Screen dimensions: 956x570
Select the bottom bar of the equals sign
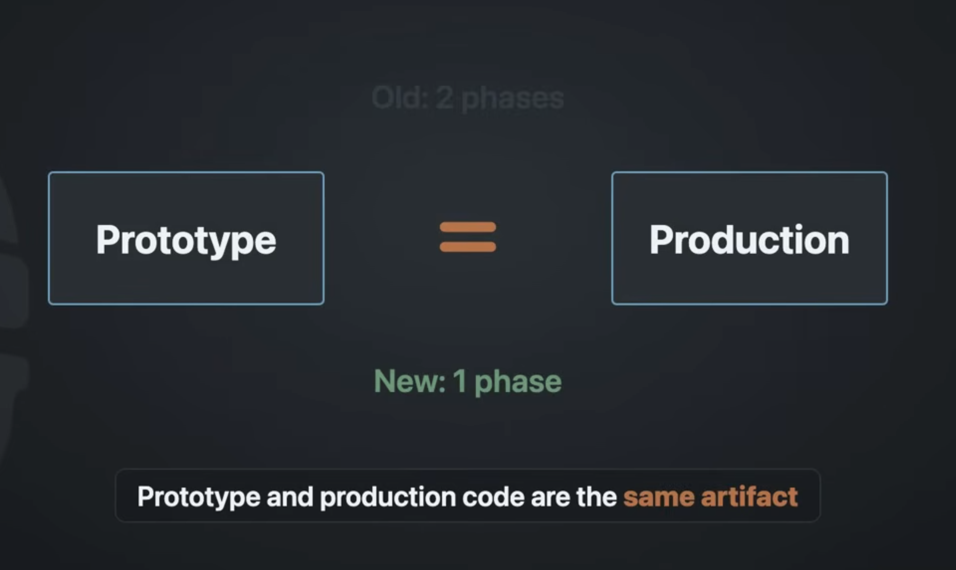[468, 247]
